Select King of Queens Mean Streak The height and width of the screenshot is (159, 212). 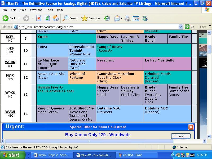tap(52, 114)
